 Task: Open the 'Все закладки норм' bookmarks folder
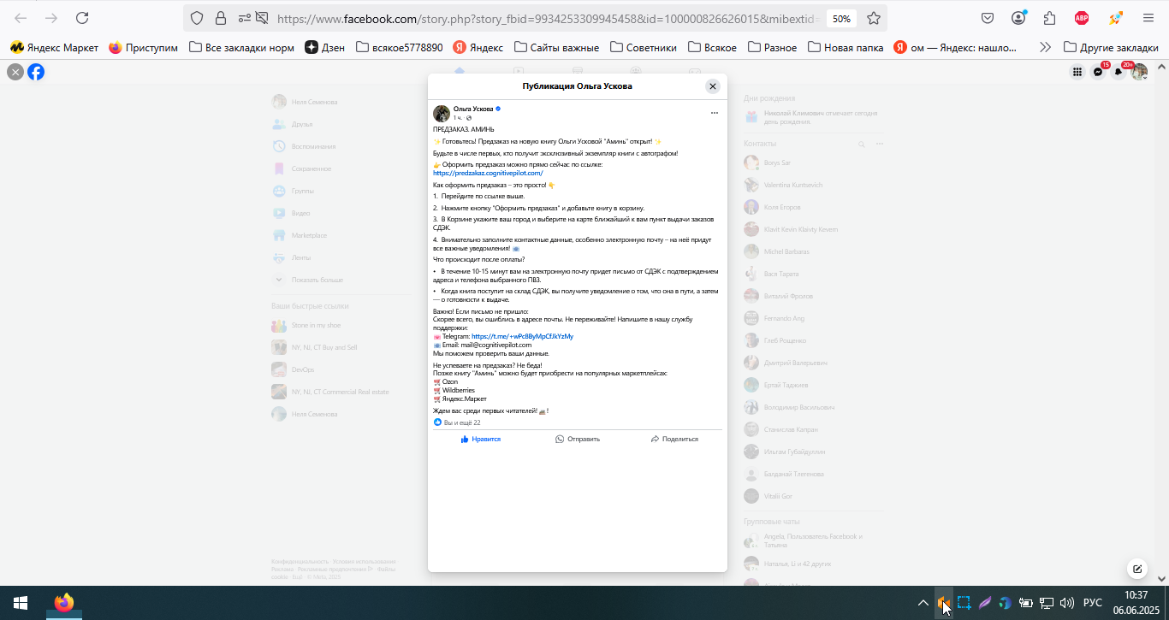[x=241, y=48]
